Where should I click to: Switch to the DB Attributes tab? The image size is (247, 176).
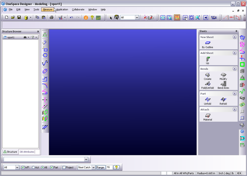click(27, 152)
